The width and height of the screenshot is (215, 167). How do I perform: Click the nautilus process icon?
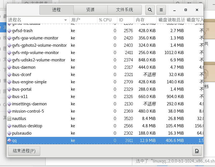pos(9,119)
